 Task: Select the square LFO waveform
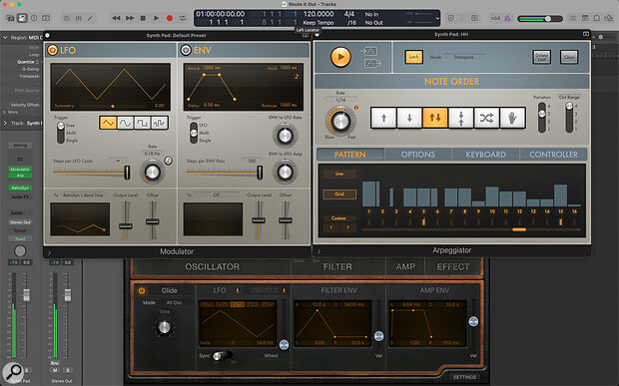point(142,123)
